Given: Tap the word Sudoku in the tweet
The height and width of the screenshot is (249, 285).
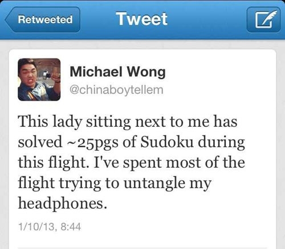Looking at the screenshot, I should [x=166, y=142].
